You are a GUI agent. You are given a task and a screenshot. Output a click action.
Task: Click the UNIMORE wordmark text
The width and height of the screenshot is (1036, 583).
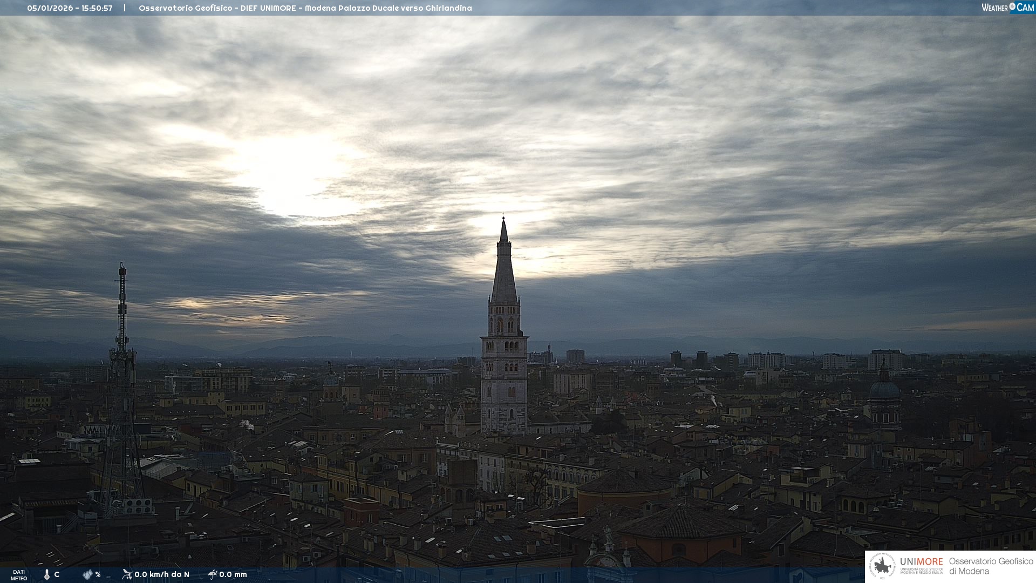click(x=921, y=561)
